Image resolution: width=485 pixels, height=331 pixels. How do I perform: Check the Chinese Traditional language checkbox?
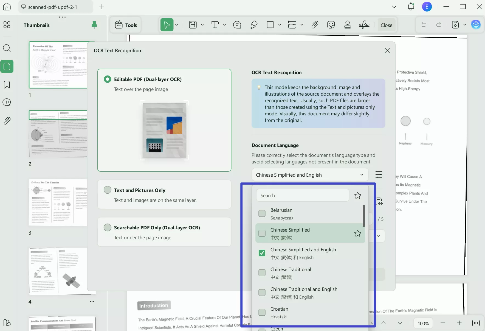click(x=262, y=273)
